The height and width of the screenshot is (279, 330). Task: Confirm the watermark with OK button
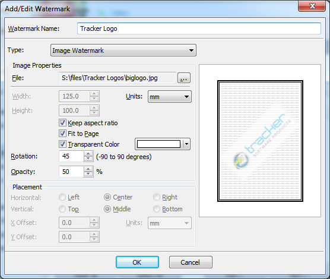[x=137, y=262]
